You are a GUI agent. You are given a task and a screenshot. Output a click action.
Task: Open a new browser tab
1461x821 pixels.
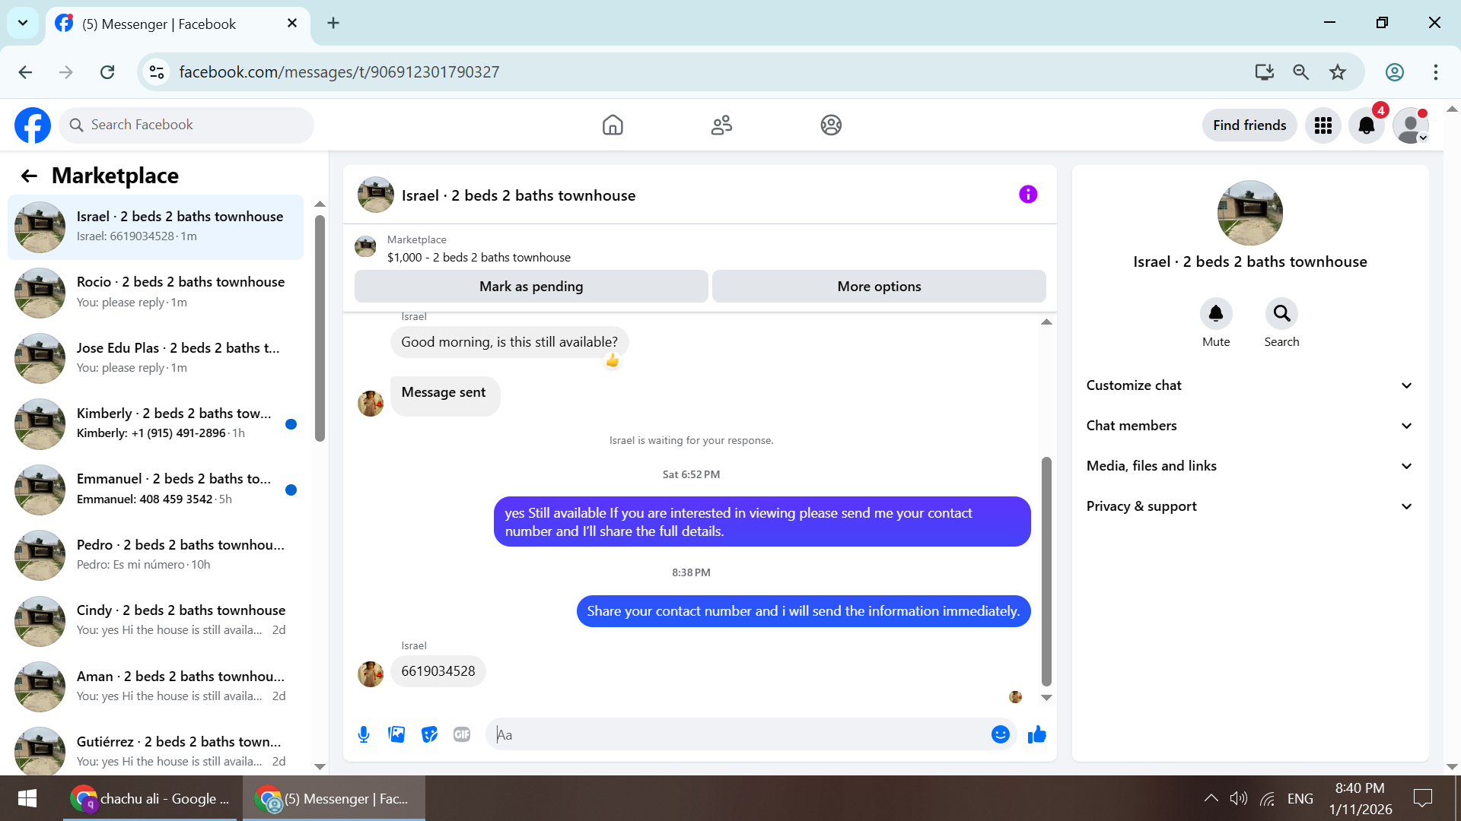(x=333, y=23)
